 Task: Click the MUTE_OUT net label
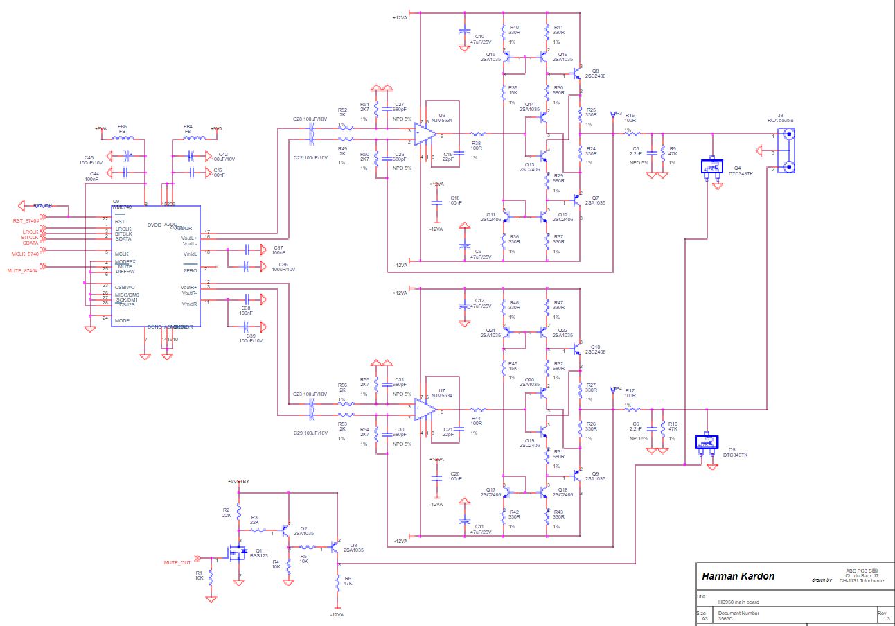[177, 563]
